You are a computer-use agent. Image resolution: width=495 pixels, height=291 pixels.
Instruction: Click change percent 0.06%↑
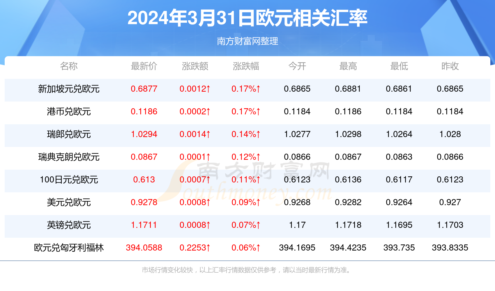click(x=246, y=248)
